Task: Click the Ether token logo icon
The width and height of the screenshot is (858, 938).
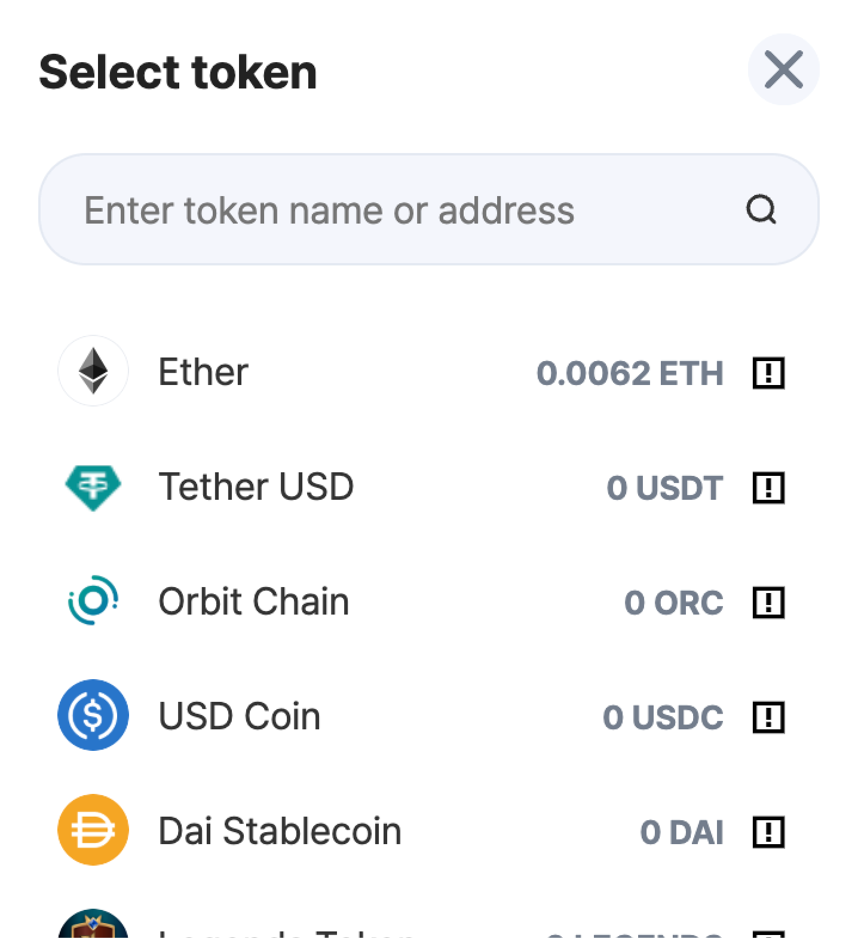Action: tap(93, 371)
